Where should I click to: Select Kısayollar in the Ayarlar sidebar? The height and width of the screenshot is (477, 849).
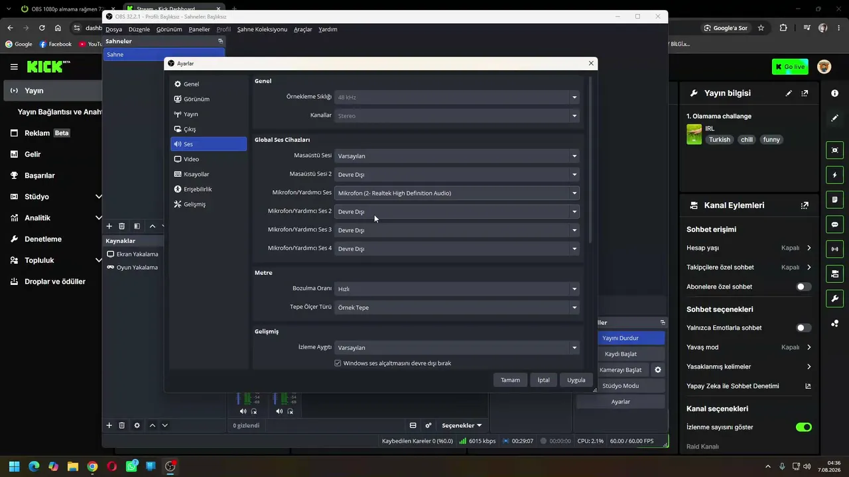coord(208,174)
